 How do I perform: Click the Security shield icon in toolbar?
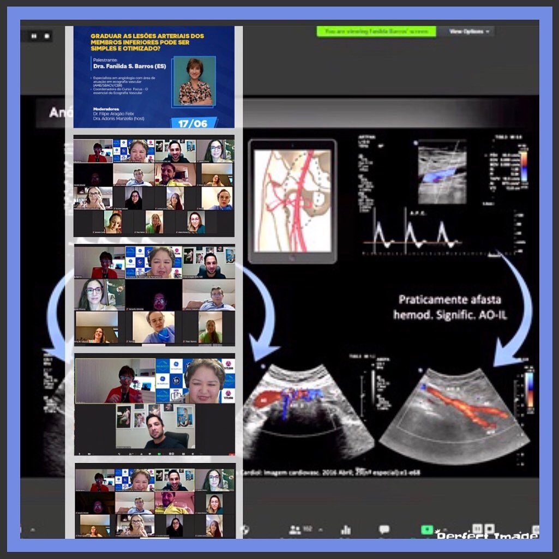click(245, 529)
